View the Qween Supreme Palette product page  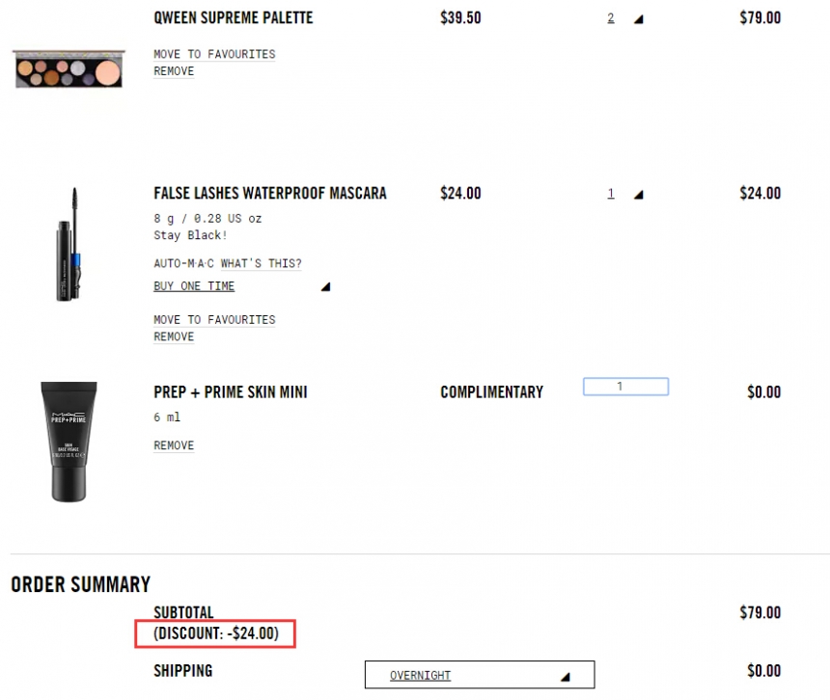[x=233, y=17]
